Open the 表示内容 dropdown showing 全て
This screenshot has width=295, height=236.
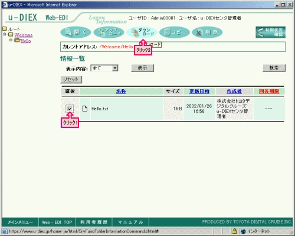[104, 68]
